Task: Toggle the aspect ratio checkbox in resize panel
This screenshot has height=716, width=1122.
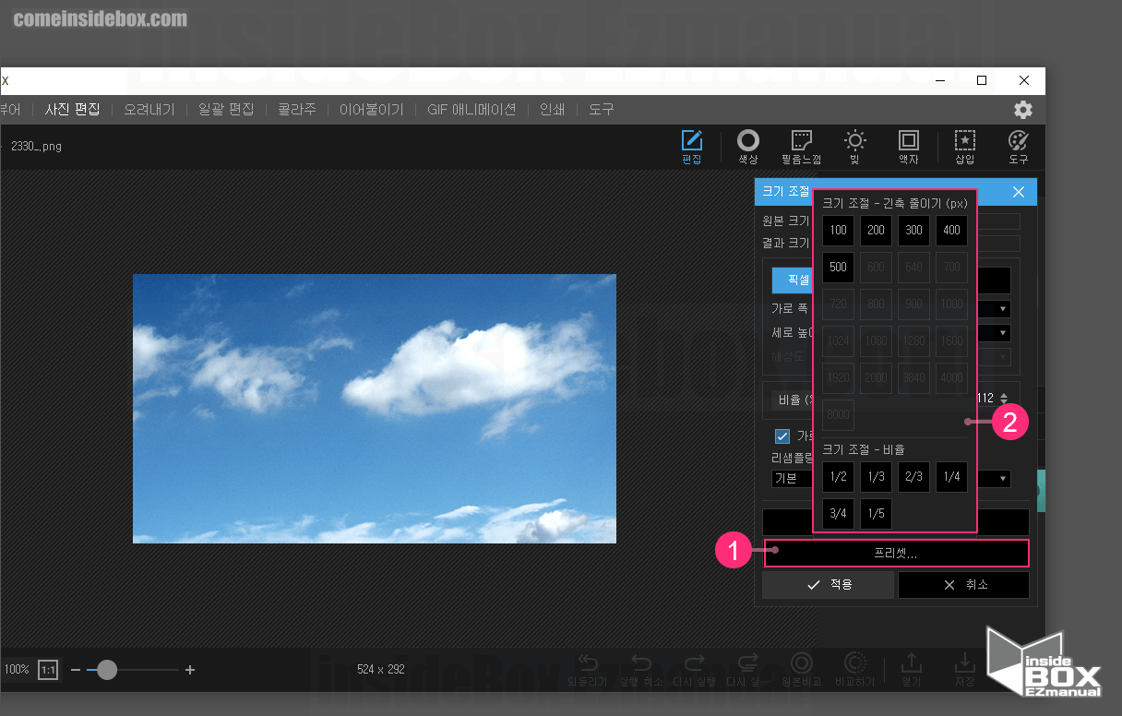Action: pyautogui.click(x=782, y=436)
